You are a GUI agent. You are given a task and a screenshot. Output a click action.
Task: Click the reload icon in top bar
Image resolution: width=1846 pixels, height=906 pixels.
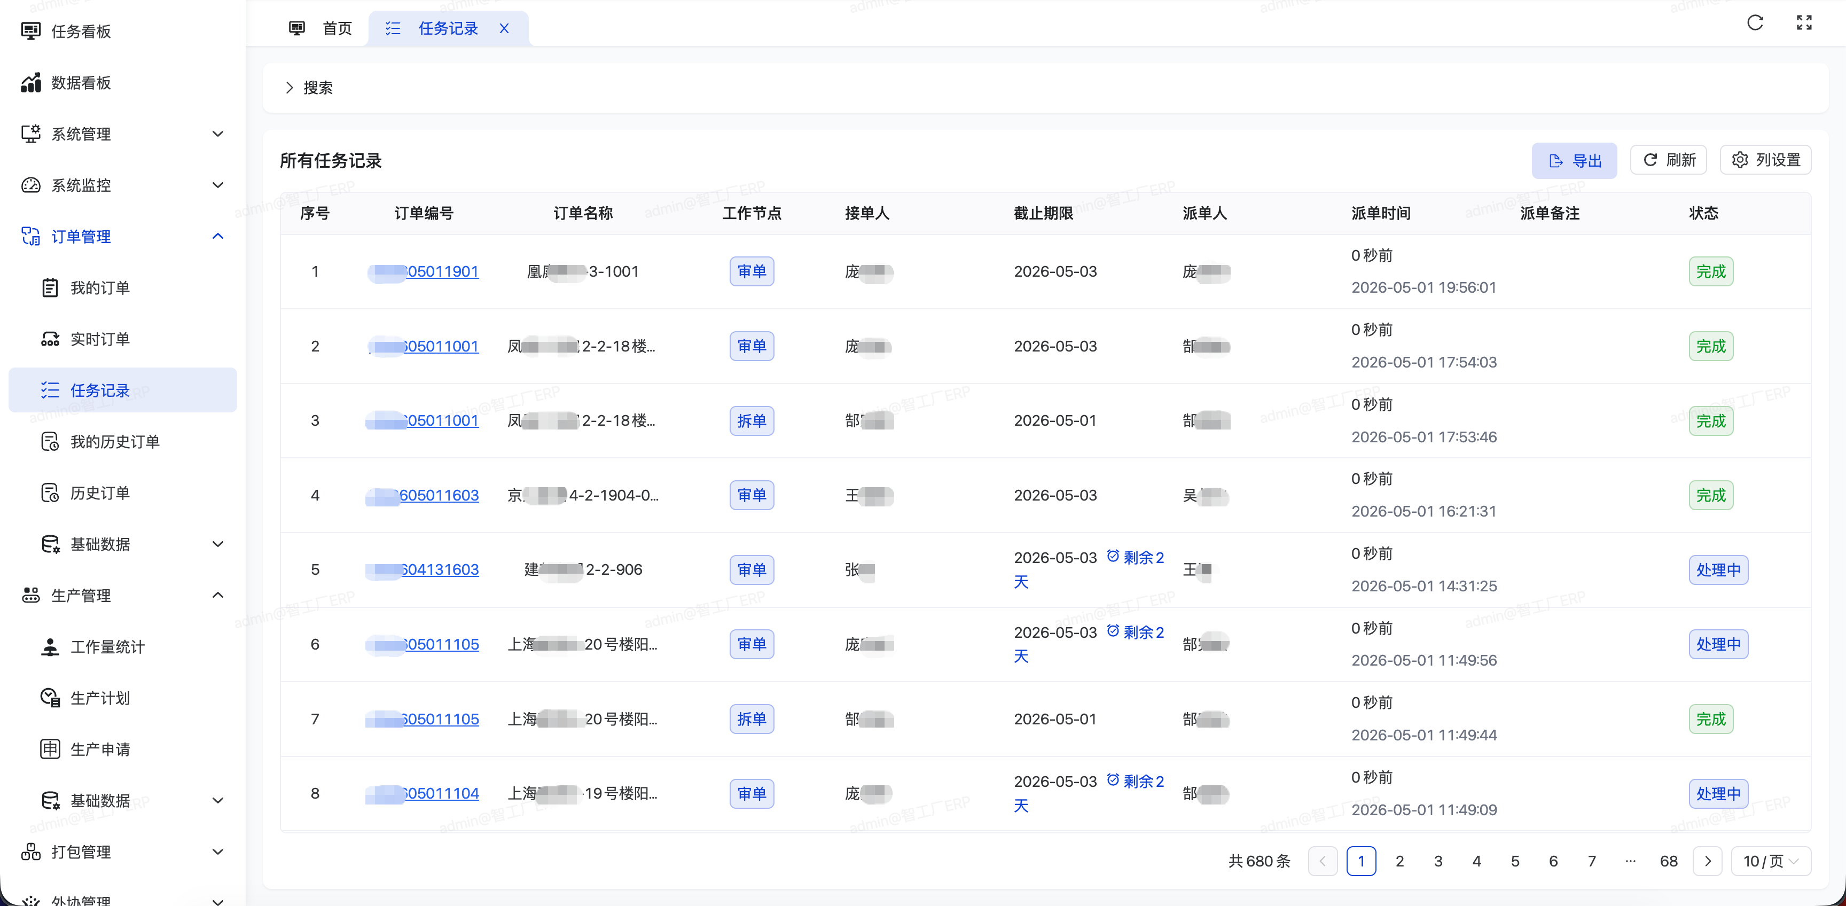click(1755, 23)
